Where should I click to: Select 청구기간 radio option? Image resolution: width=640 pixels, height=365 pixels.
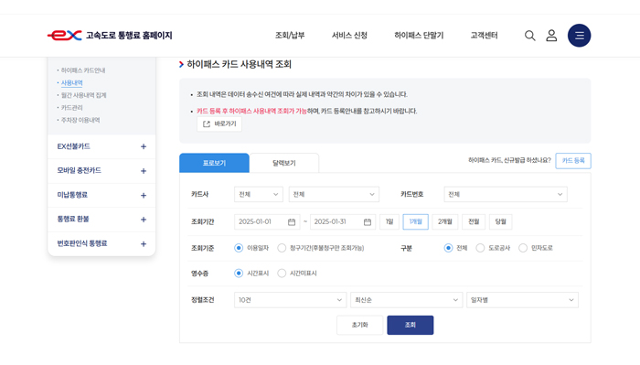(282, 248)
